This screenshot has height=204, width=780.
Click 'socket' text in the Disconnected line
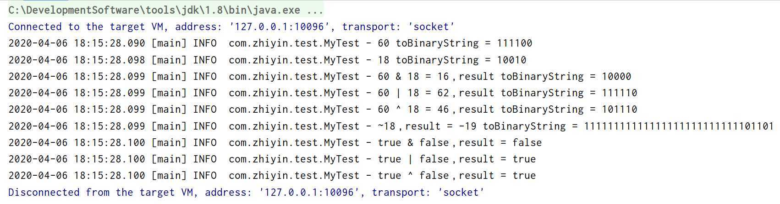[x=461, y=193]
